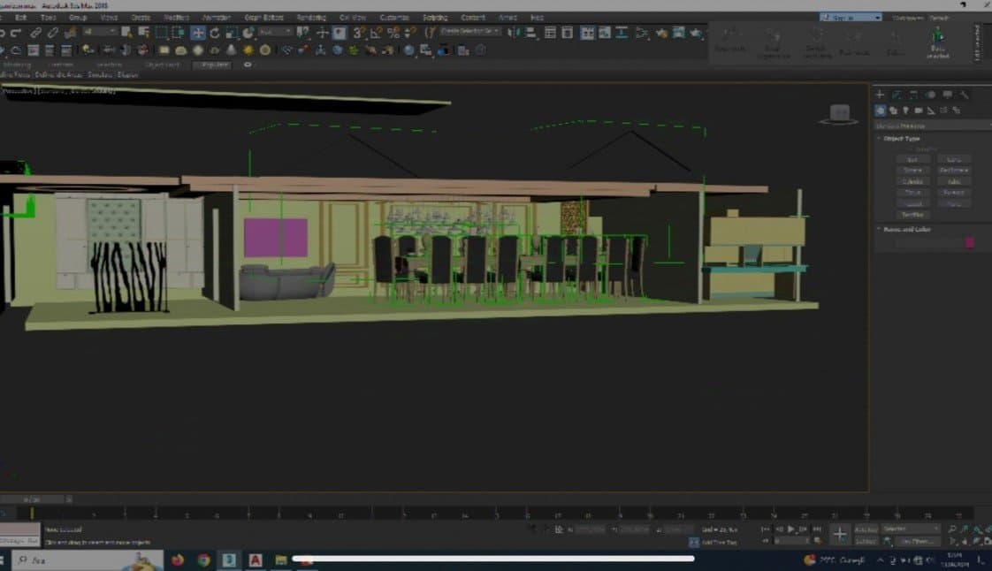
Task: Click the Select and Link chain icon
Action: [x=36, y=33]
